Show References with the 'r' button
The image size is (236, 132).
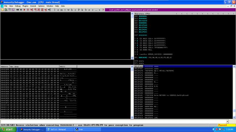(93, 10)
